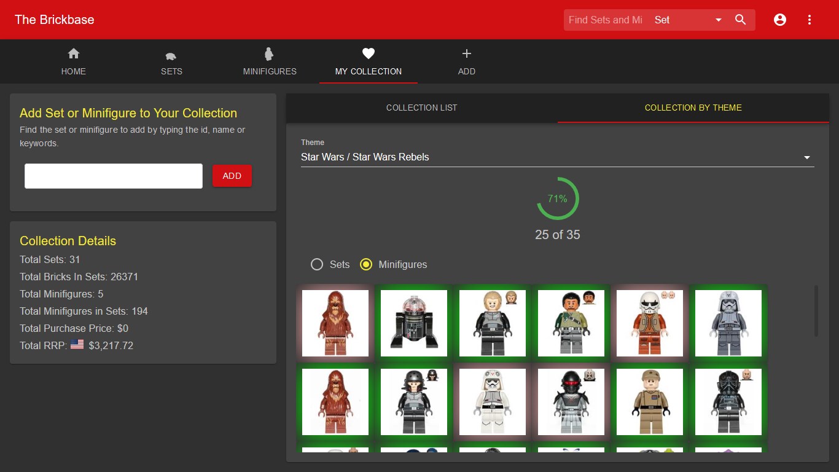
Task: Click the search magnifier icon
Action: [741, 20]
